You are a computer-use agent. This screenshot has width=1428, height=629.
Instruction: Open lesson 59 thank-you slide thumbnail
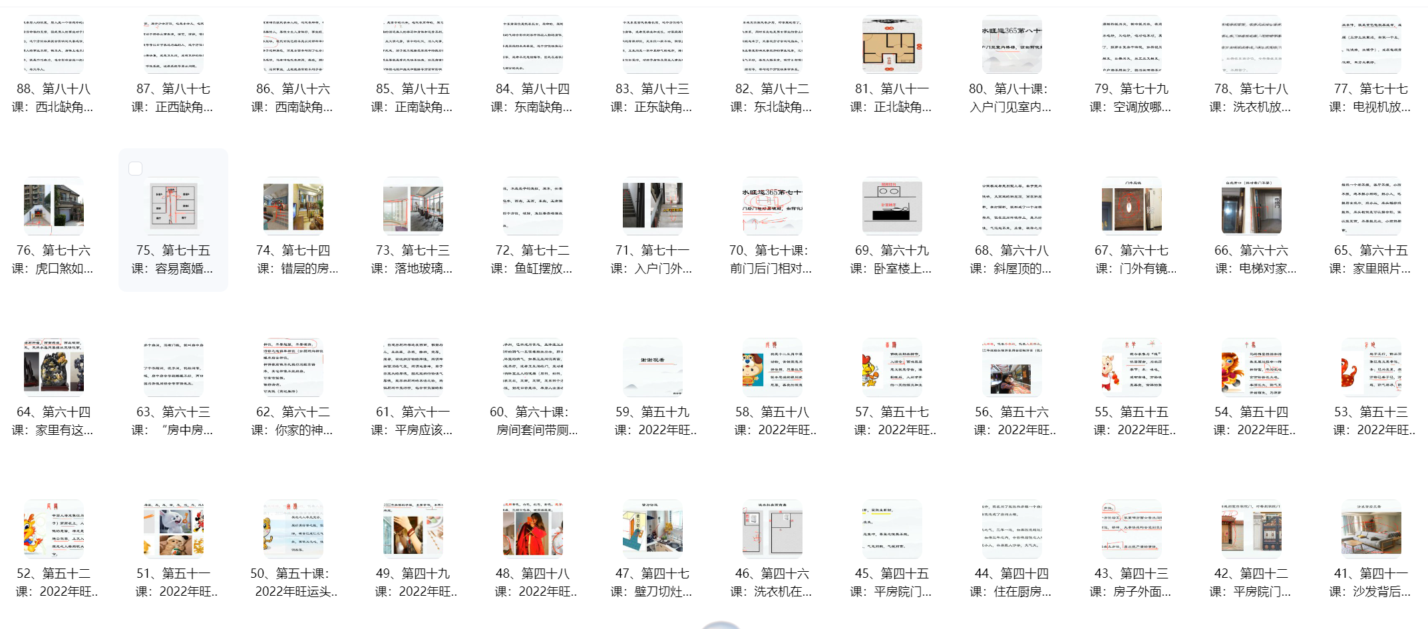(652, 368)
